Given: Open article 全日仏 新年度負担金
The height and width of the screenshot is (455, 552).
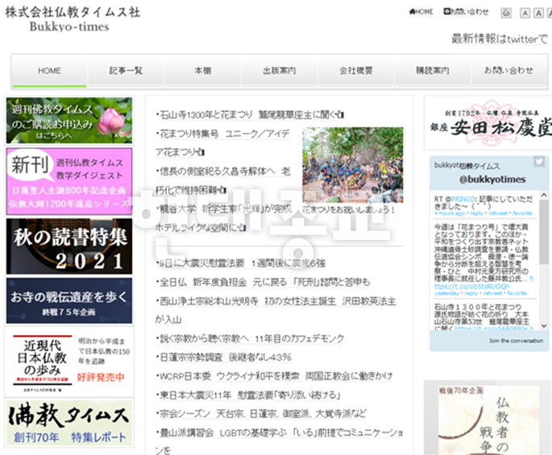Looking at the screenshot, I should pyautogui.click(x=264, y=282).
